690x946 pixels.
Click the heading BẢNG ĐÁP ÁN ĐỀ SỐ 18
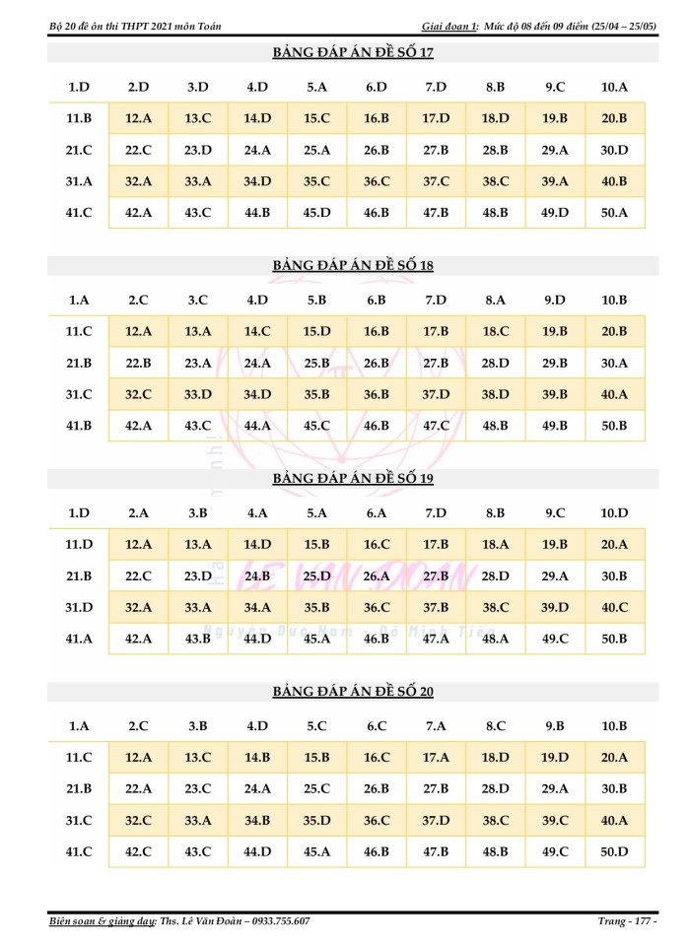[x=353, y=265]
